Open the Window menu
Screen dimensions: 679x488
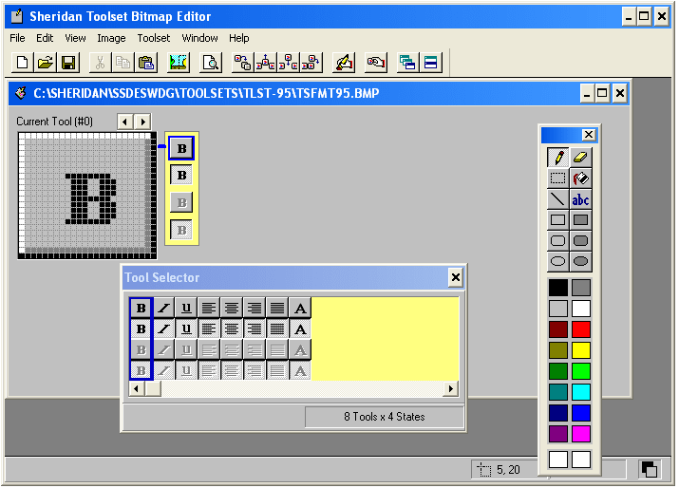tap(199, 38)
